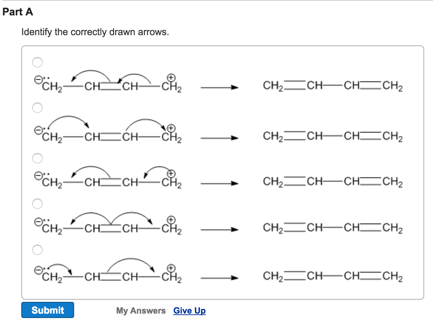Select the first answer choice radio button
Image resolution: width=433 pixels, height=329 pixels.
point(37,63)
